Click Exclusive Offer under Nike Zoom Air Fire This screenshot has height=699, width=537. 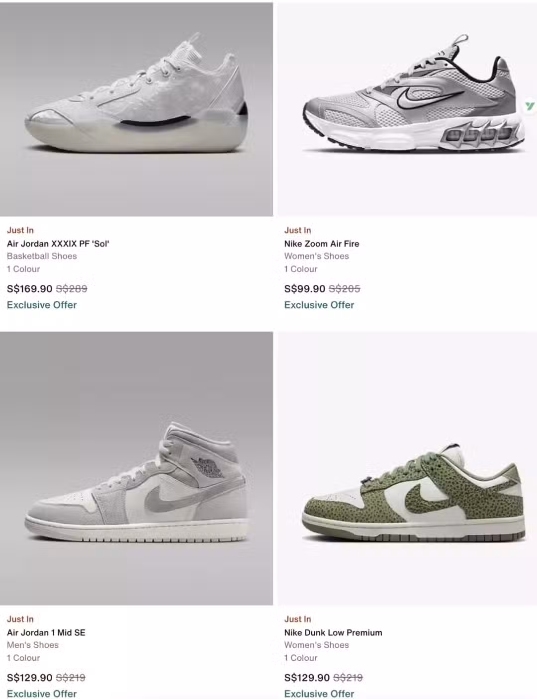[x=319, y=305]
